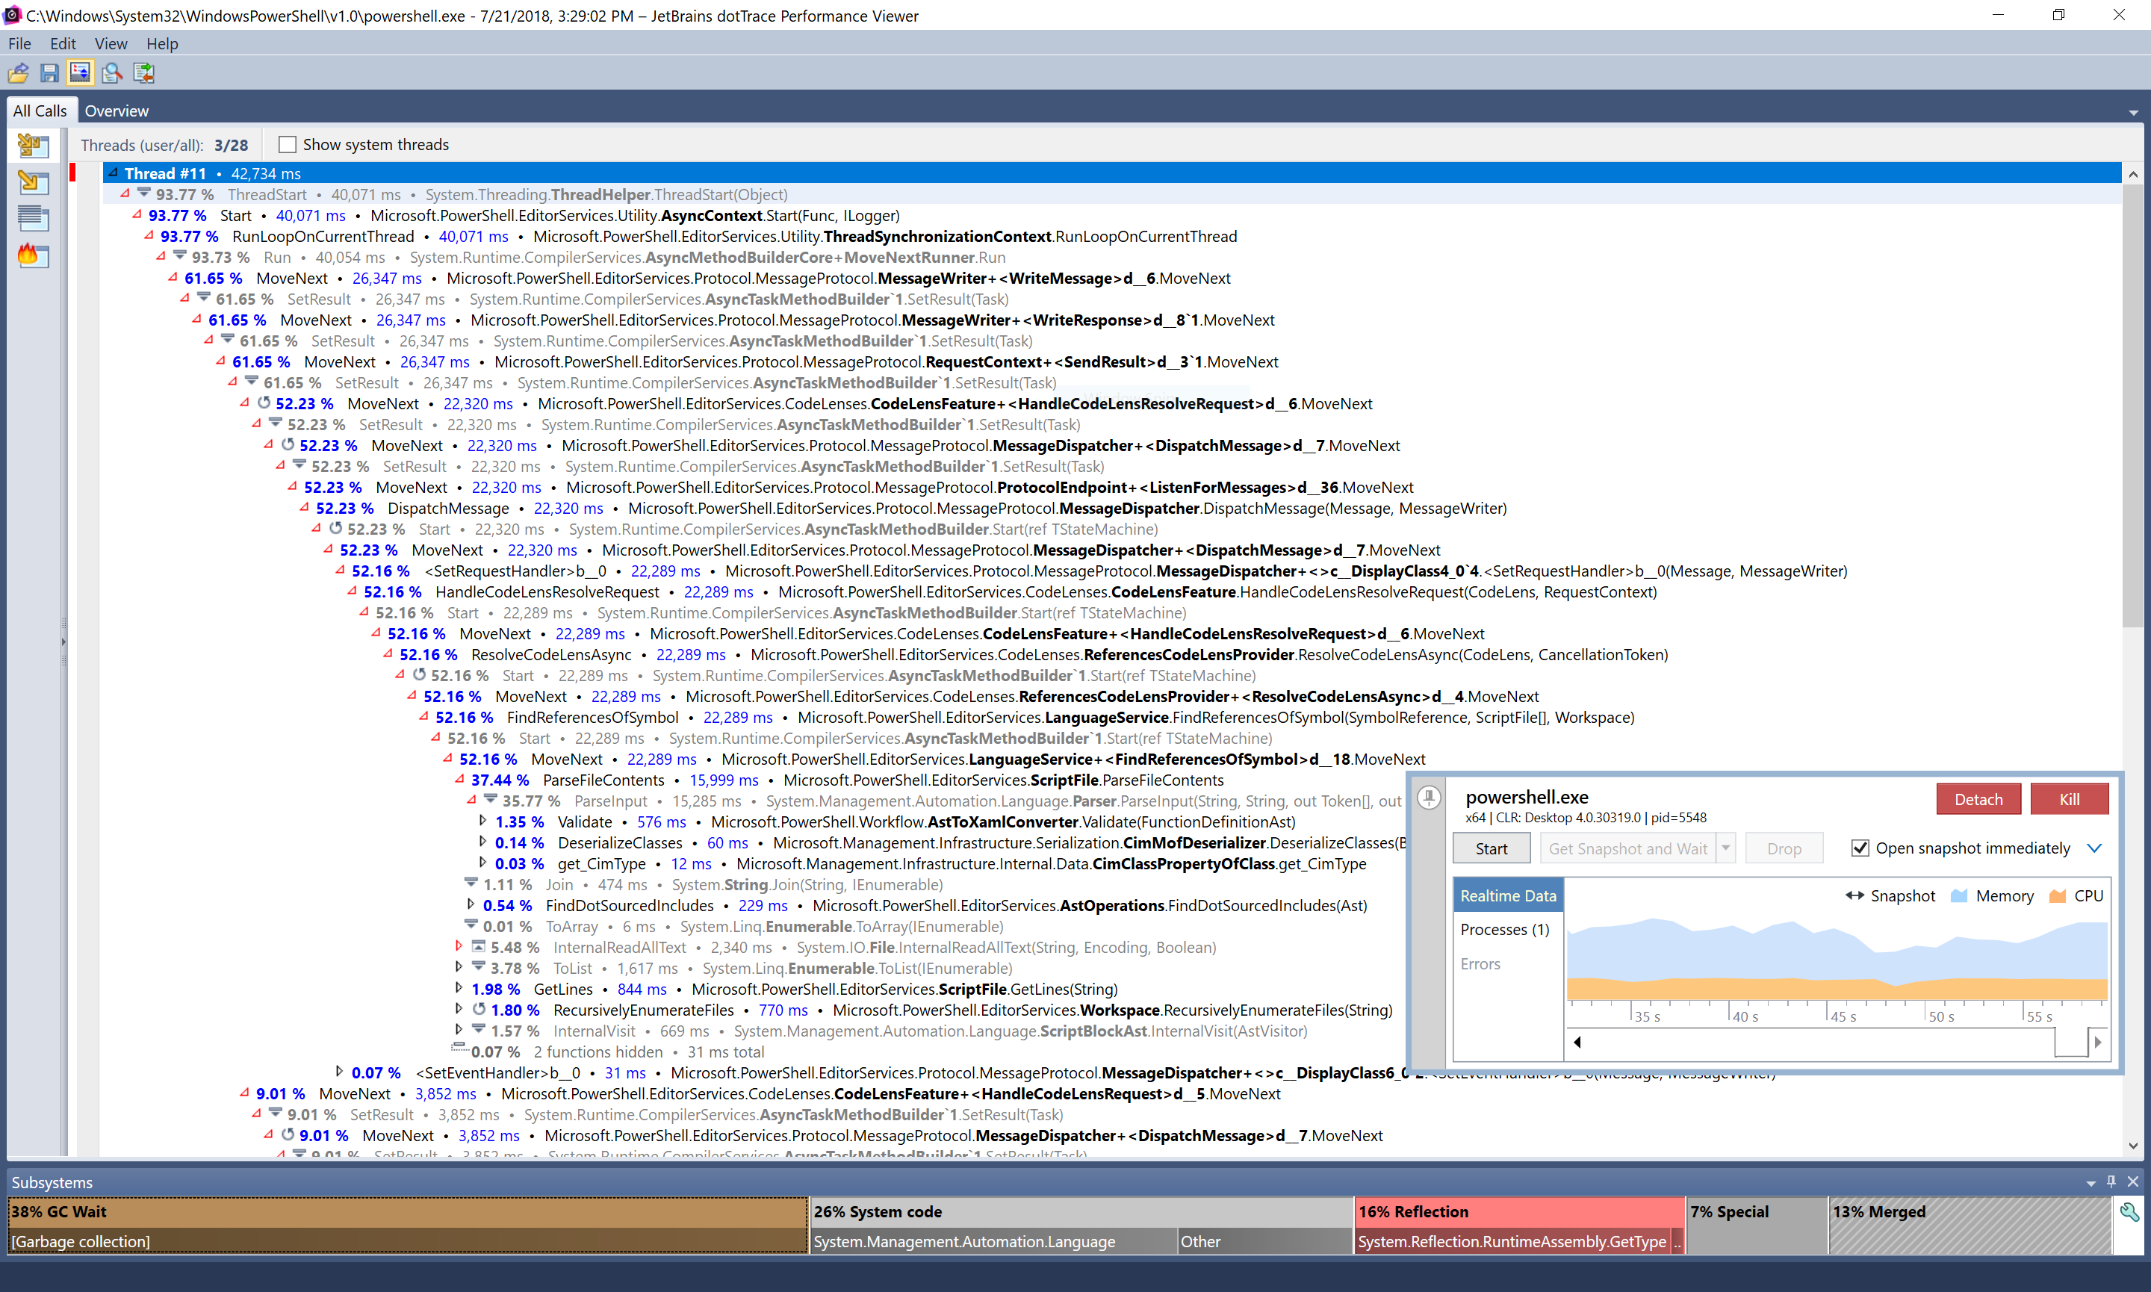The image size is (2151, 1292).
Task: Open the File menu
Action: 19,43
